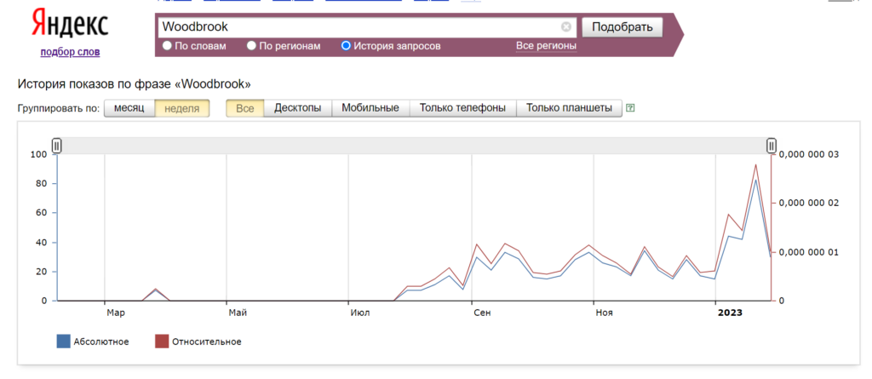Image resolution: width=872 pixels, height=379 pixels.
Task: Open the 'Все регионы' region selector
Action: (546, 46)
